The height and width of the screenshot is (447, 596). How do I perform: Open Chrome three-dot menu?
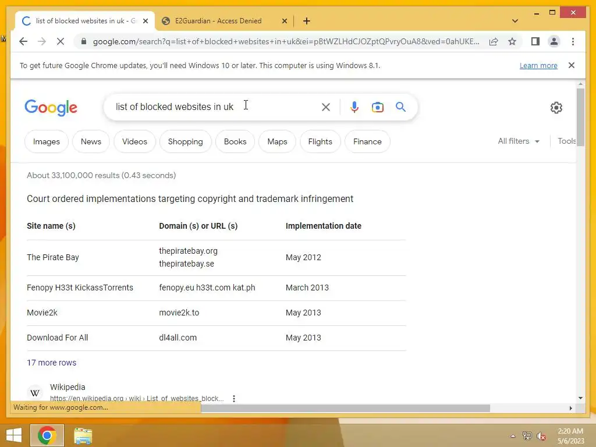coord(573,41)
